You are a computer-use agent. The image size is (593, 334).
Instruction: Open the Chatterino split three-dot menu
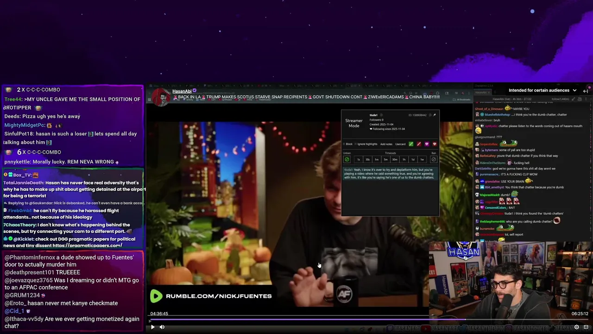(586, 99)
